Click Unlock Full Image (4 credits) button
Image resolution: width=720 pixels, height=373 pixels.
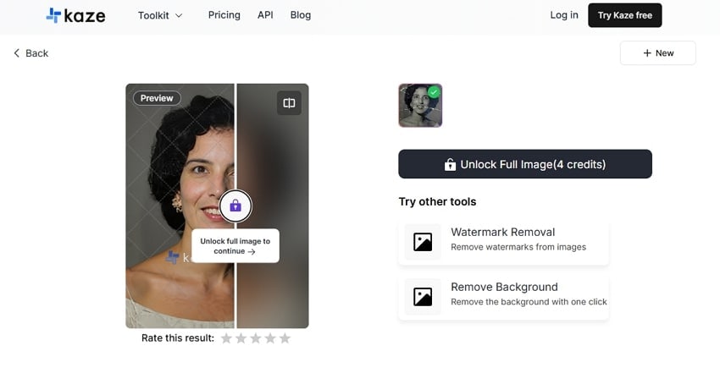tap(525, 164)
